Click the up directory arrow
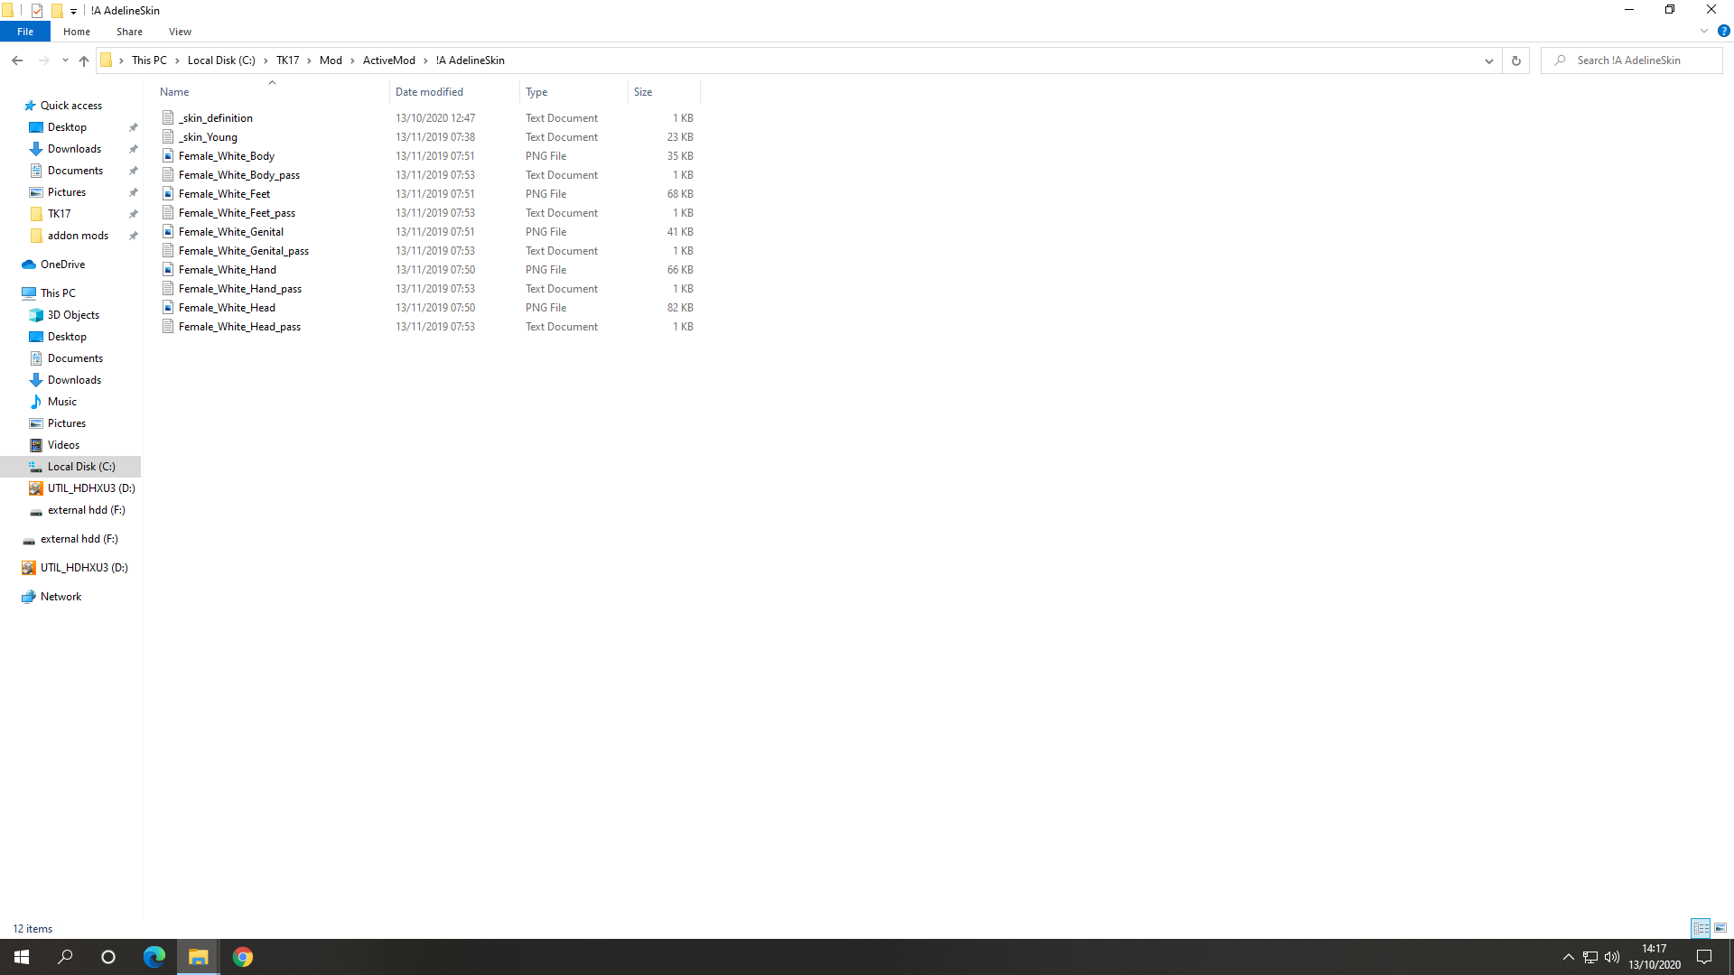This screenshot has height=975, width=1734. [83, 60]
